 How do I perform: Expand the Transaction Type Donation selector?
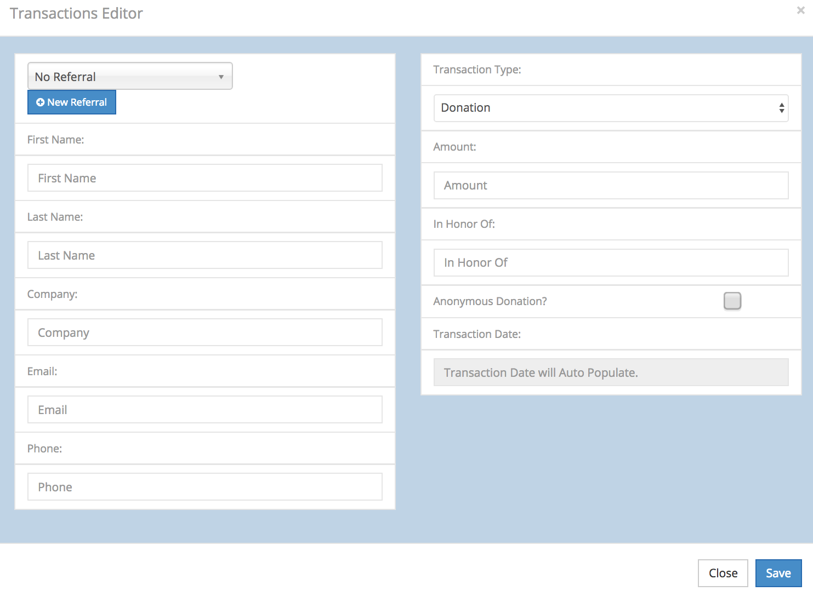[x=610, y=108]
